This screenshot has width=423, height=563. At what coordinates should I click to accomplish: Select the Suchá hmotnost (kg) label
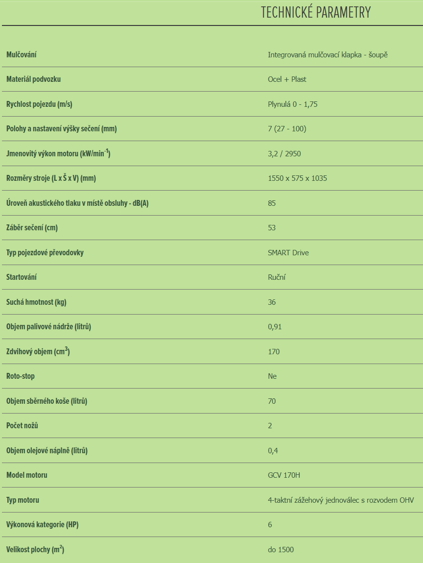pos(36,302)
